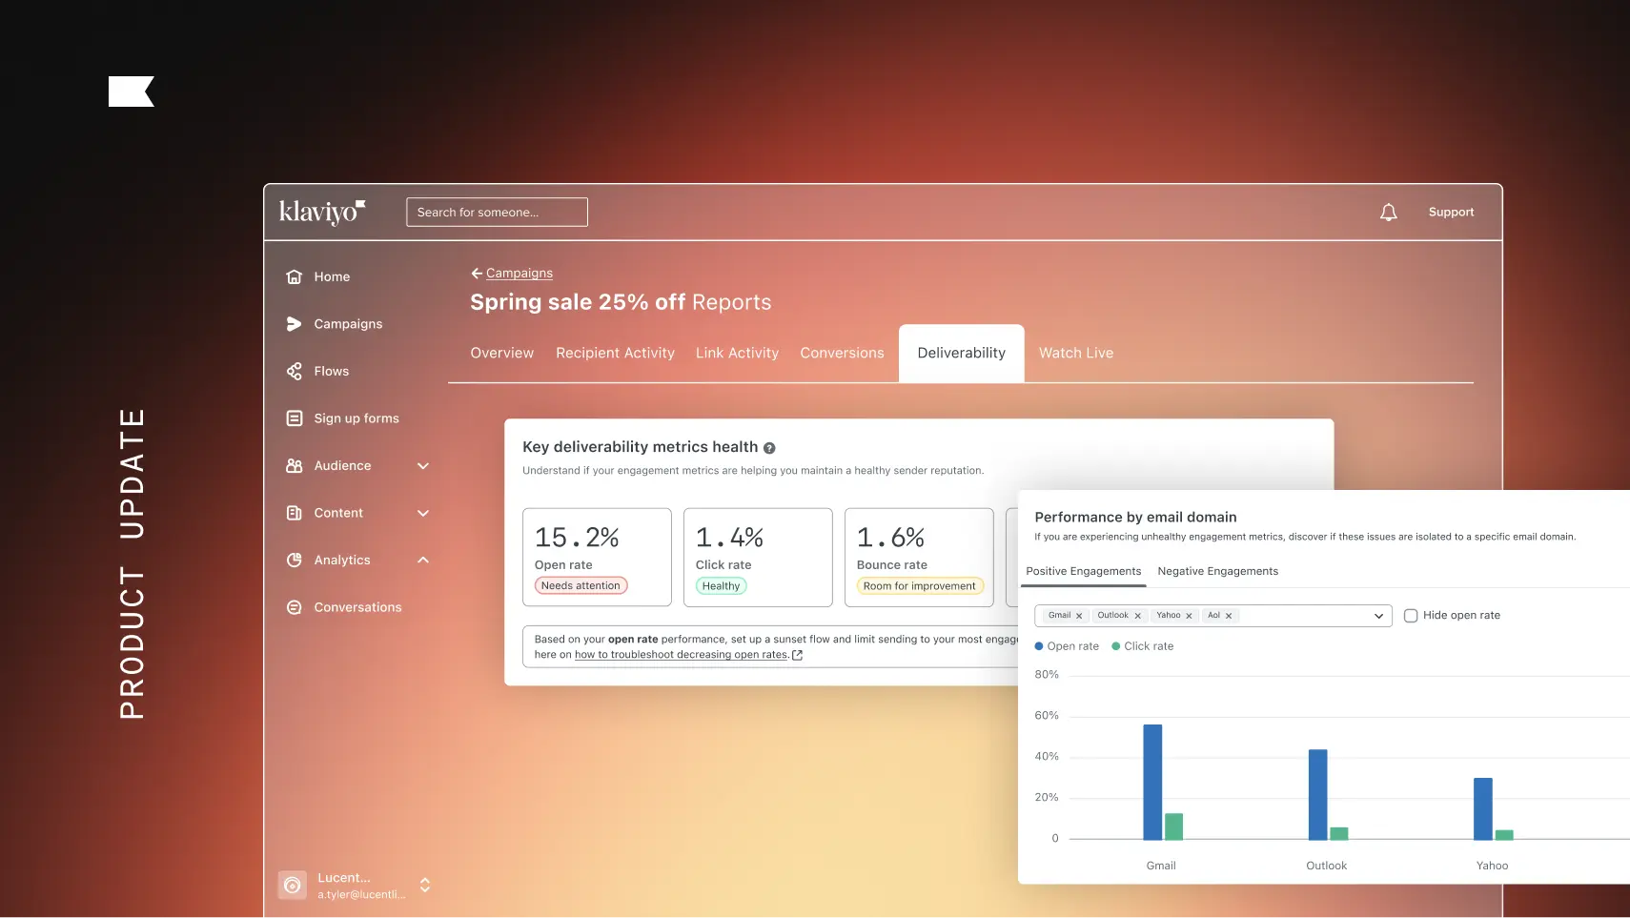Open the Recipient Activity tab
1630x918 pixels.
point(615,353)
